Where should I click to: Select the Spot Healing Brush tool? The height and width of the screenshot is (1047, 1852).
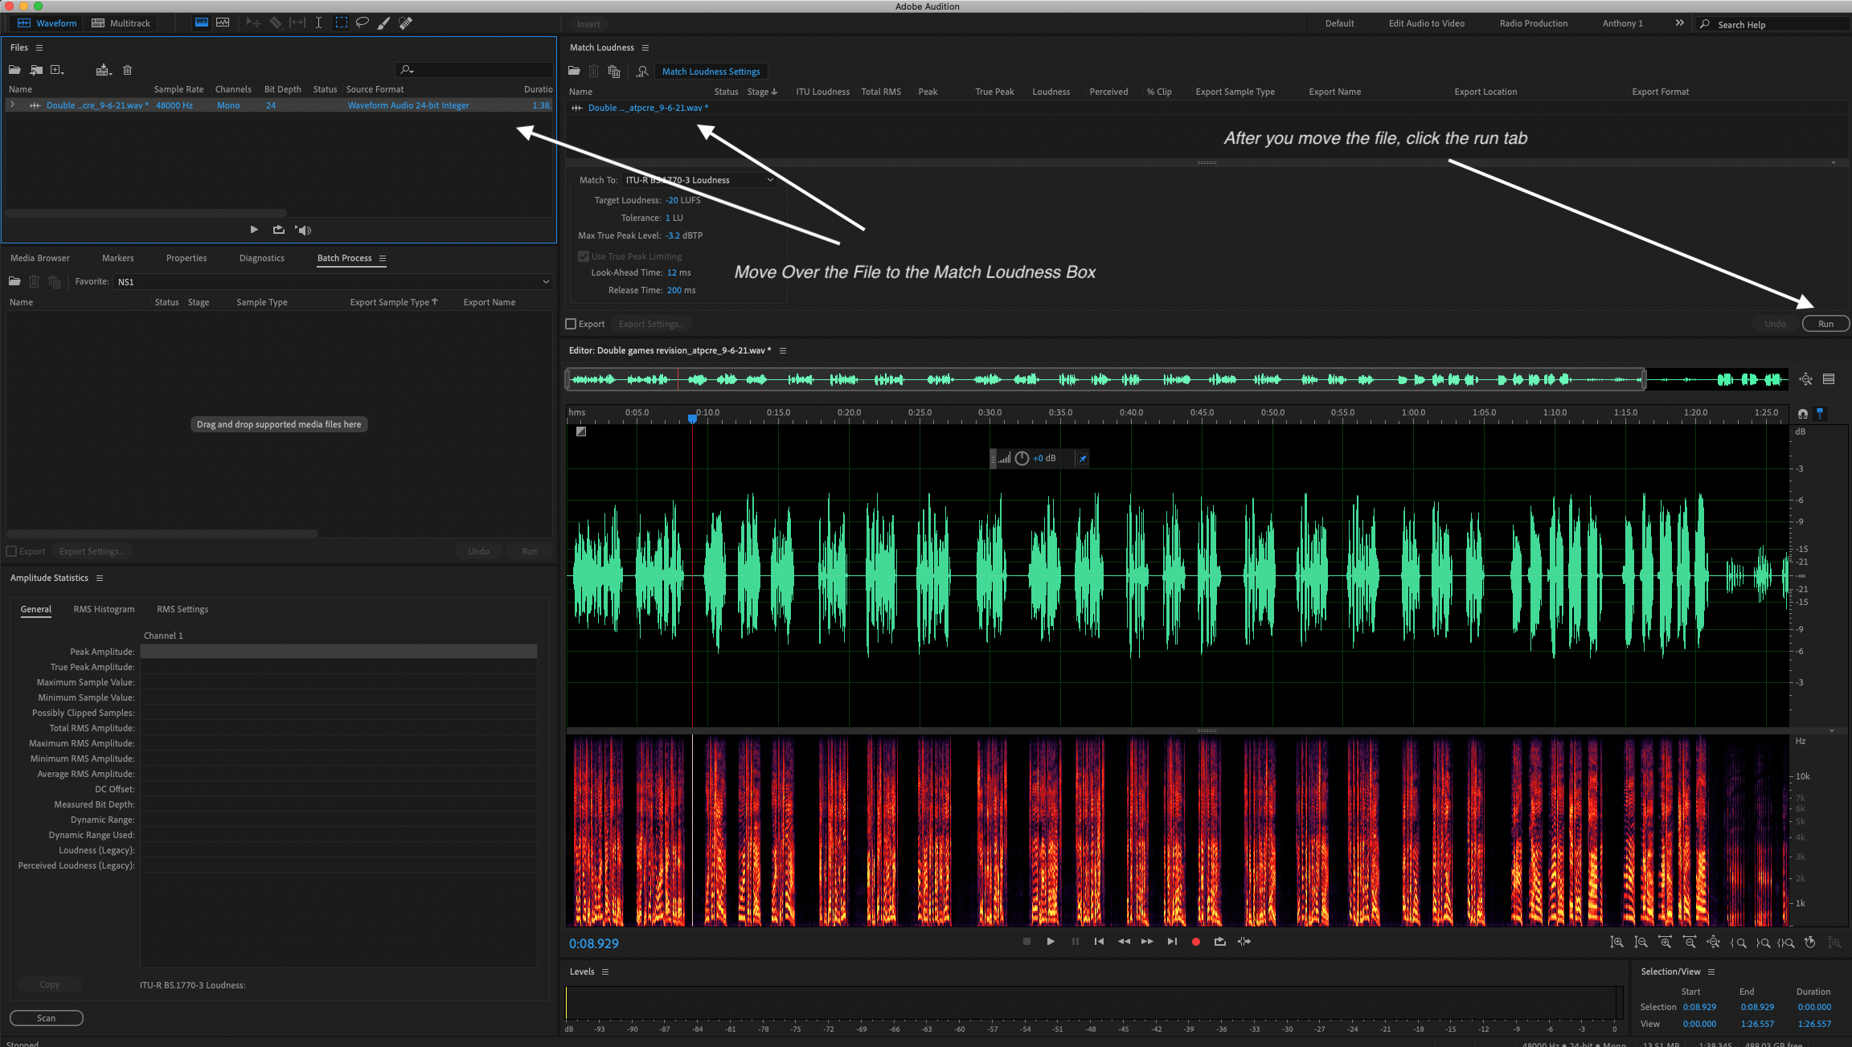[x=406, y=22]
